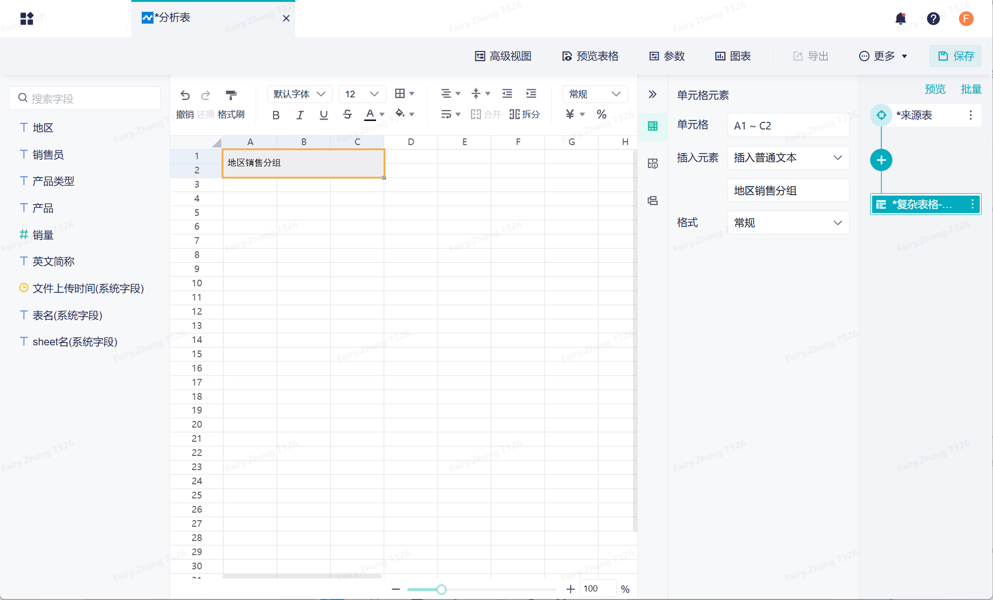Screen dimensions: 993x600
Task: Open the 更多 menu
Action: (x=883, y=56)
